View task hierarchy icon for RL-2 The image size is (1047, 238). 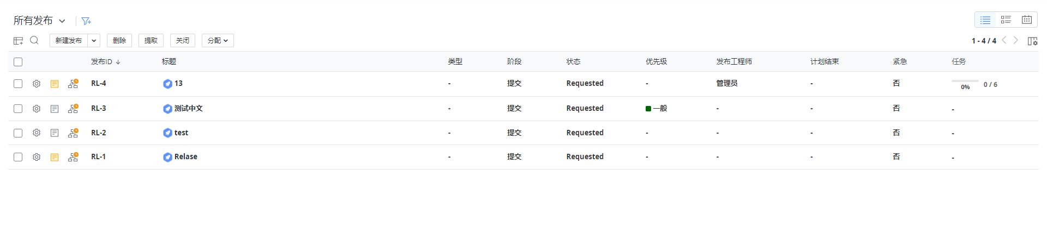(73, 133)
